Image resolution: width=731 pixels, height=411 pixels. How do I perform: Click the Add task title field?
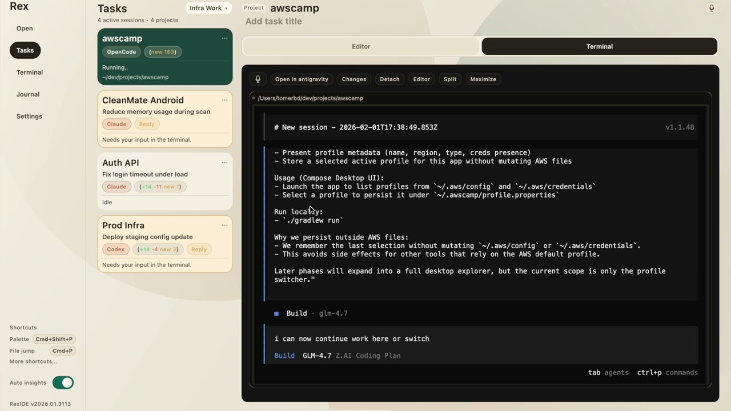[x=274, y=21]
